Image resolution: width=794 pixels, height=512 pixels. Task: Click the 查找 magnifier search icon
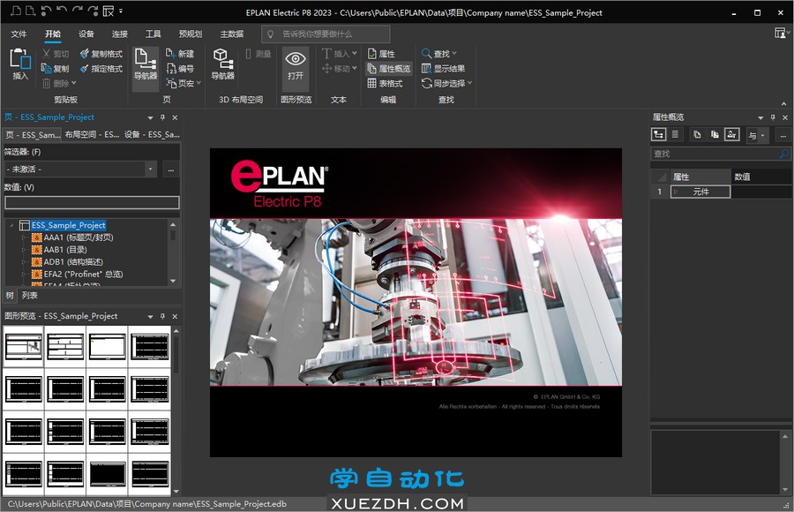point(426,53)
